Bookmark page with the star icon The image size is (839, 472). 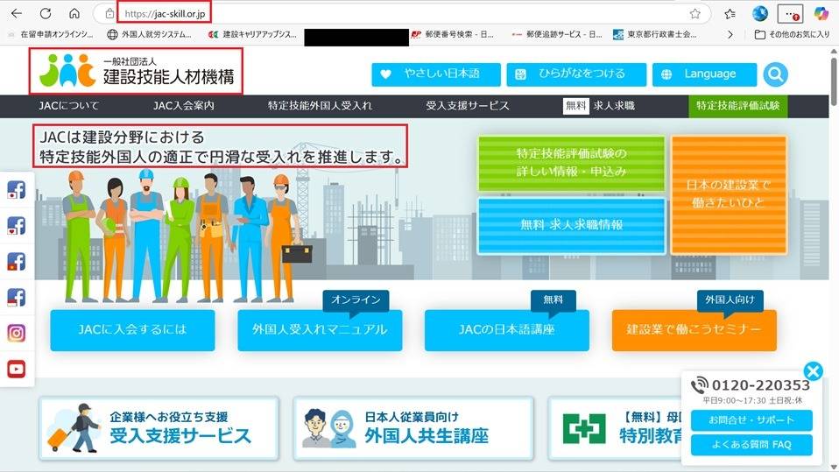click(694, 14)
